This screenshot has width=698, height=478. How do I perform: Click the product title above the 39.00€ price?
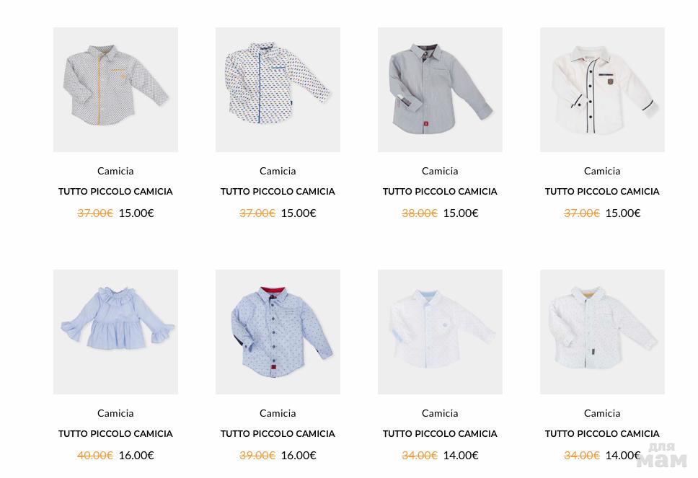tap(278, 434)
